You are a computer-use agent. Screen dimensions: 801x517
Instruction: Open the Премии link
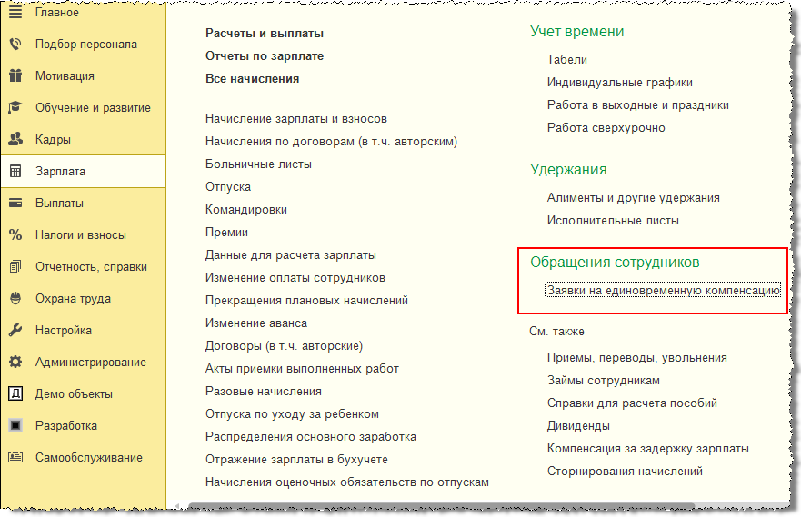[226, 233]
